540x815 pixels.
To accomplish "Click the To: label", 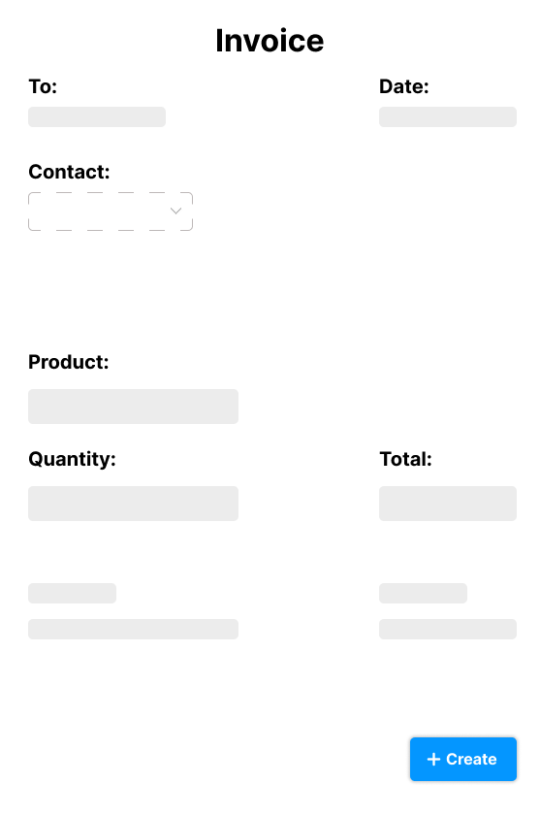I will click(x=43, y=86).
